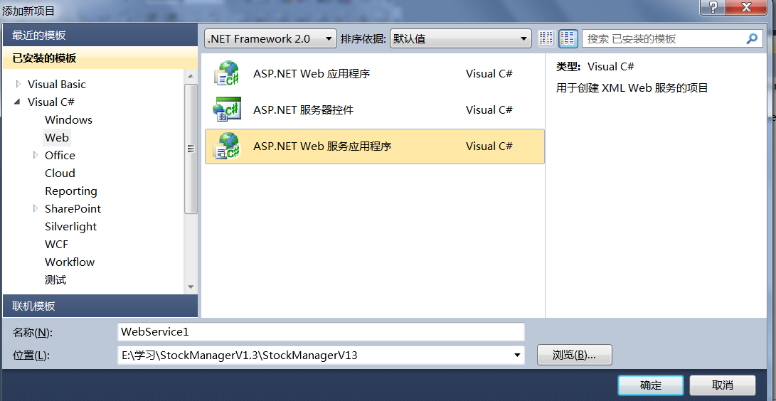Open the .NET Framework 2.0 dropdown
This screenshot has width=776, height=401.
click(x=271, y=38)
